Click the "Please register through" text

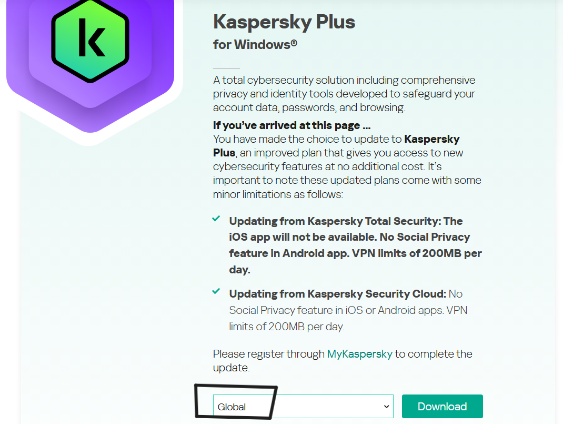coord(268,354)
